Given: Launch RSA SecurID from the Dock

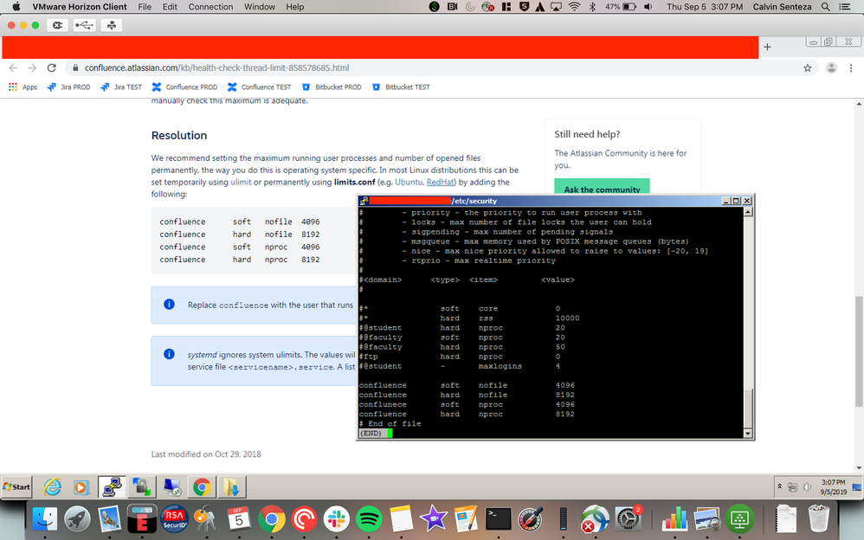Looking at the screenshot, I should point(174,519).
